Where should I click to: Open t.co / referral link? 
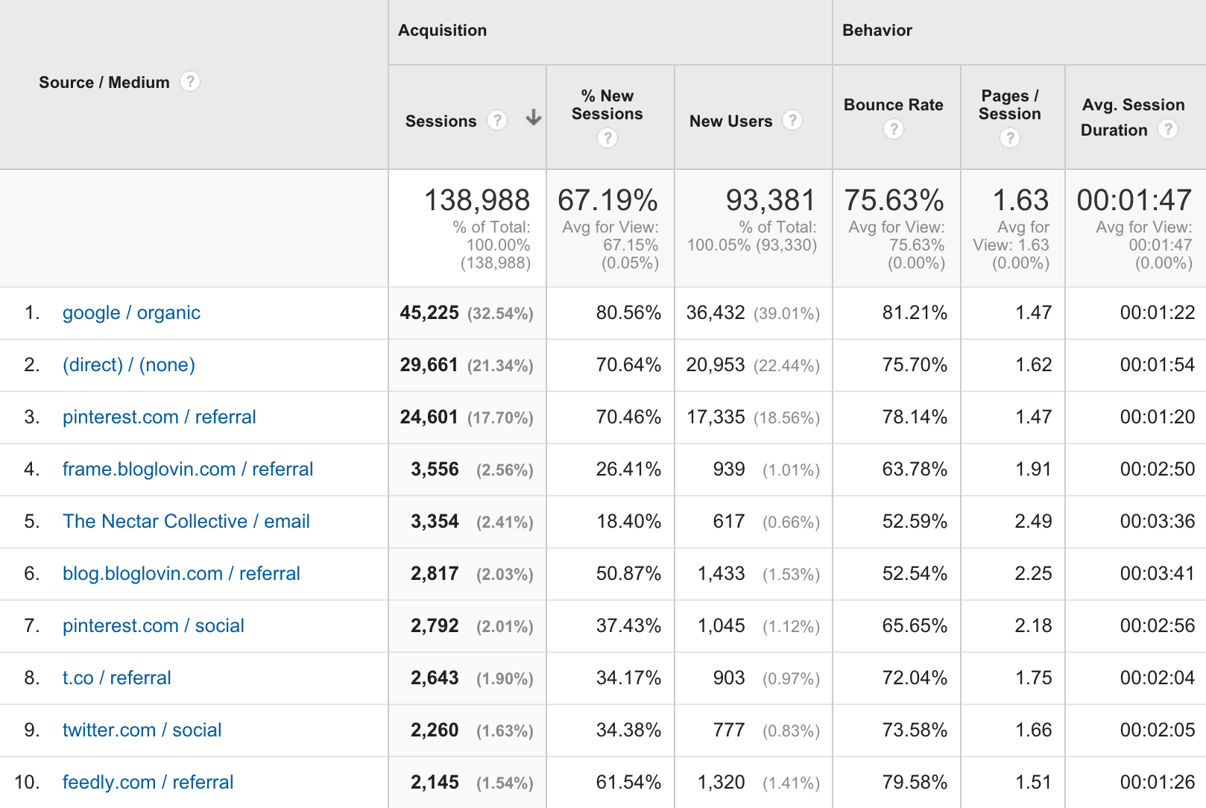point(117,678)
